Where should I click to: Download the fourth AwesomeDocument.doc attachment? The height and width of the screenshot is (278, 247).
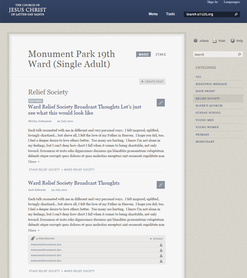point(161,261)
